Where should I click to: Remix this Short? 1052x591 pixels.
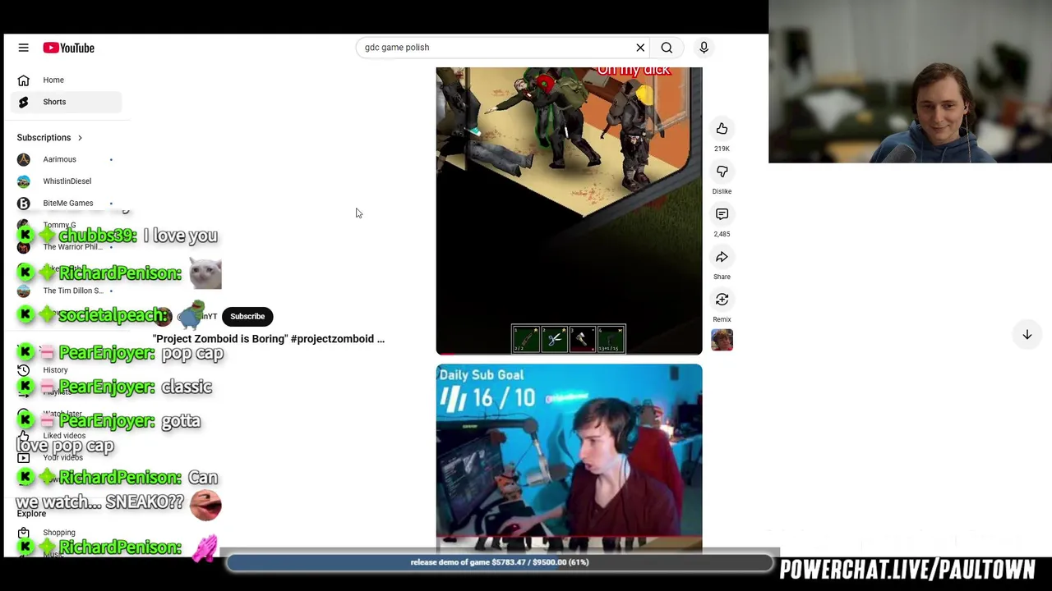[722, 300]
